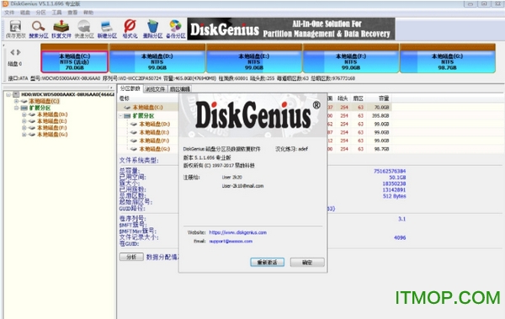The image size is (505, 319).
Task: Open the www.diskgenius.com website link
Action: coord(237,232)
